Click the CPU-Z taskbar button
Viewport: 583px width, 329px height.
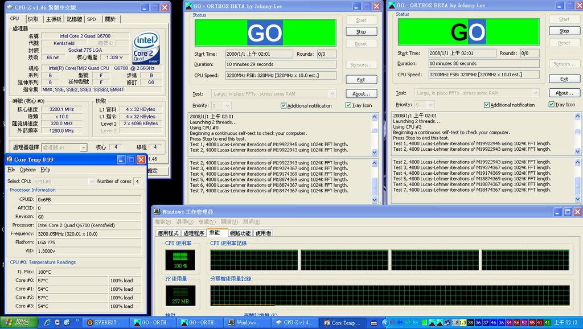pos(295,323)
